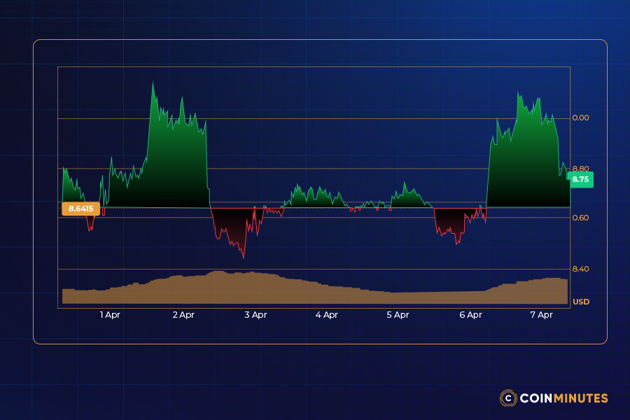Click the USD label on the axis
Viewport: 630px width, 420px height.
click(582, 302)
